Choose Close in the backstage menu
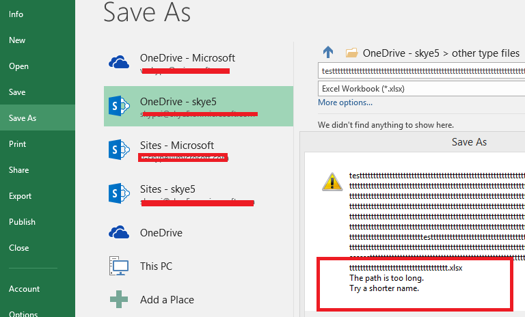This screenshot has height=317, width=525. (18, 248)
